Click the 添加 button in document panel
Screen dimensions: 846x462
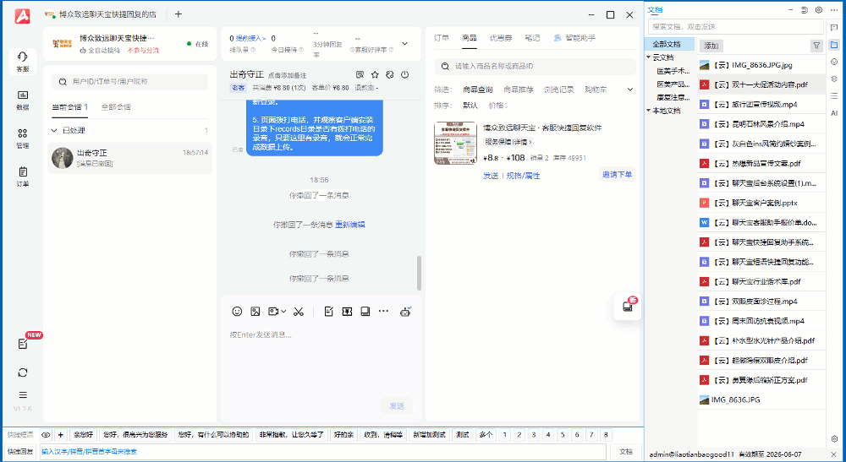pyautogui.click(x=711, y=46)
